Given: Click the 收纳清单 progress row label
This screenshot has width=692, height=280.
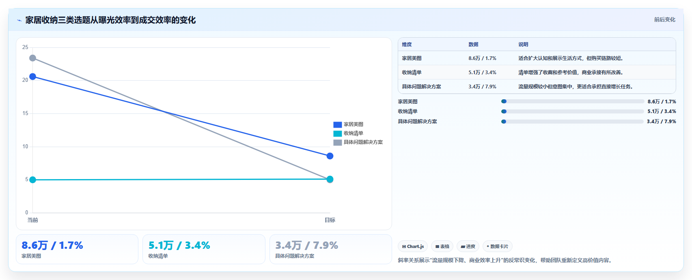Looking at the screenshot, I should pos(407,111).
